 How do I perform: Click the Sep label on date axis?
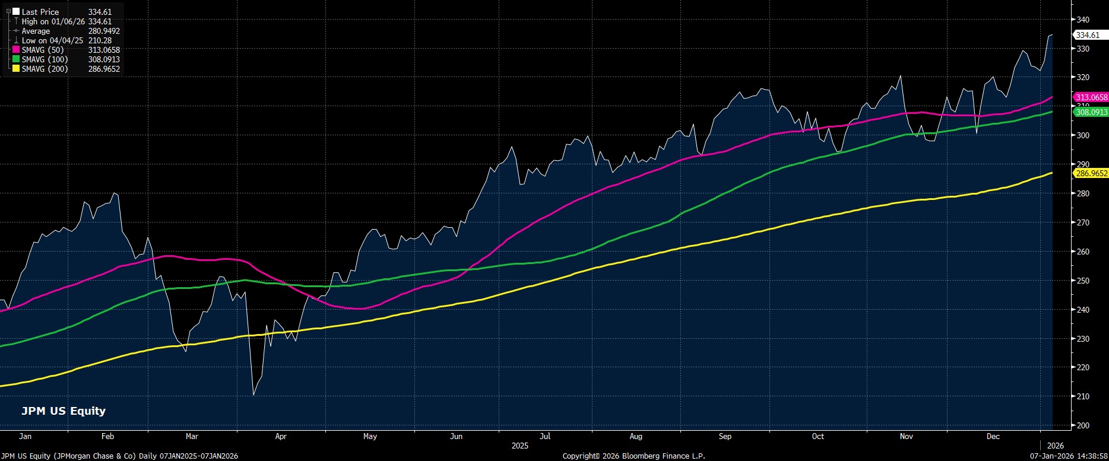pos(725,436)
